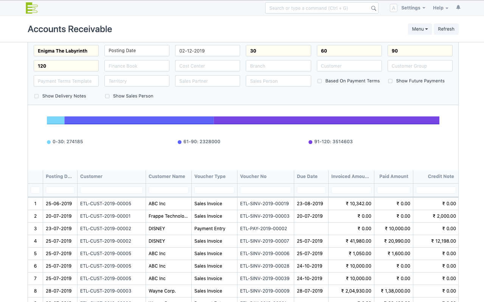This screenshot has height=302, width=484.
Task: Click the 91-120 purple chart bar segment
Action: [326, 120]
